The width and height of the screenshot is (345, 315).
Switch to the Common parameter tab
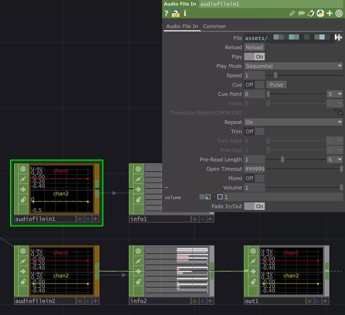click(x=214, y=26)
